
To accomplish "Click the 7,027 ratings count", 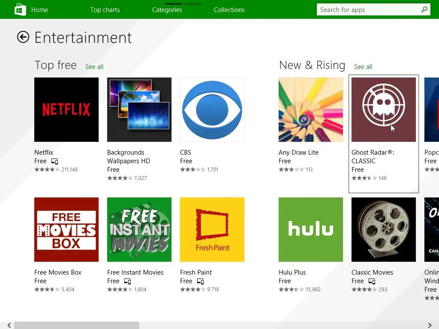I will tap(141, 178).
